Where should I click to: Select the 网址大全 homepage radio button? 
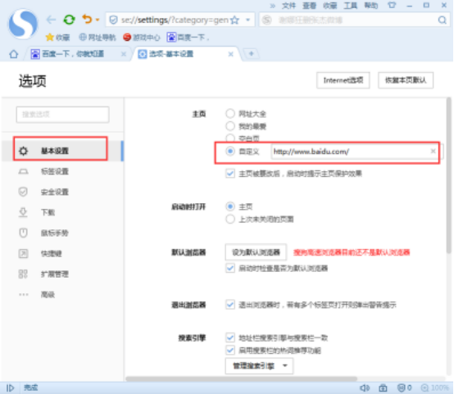[230, 114]
